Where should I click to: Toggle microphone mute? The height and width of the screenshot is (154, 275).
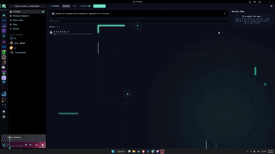[x=30, y=145]
